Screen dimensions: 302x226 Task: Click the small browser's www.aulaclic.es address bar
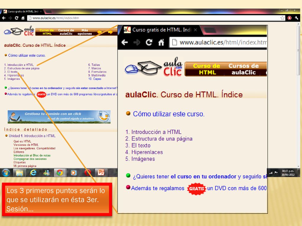pos(154,18)
